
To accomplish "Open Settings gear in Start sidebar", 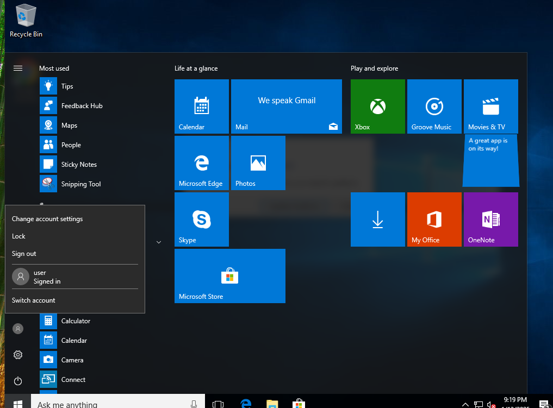I will tap(18, 355).
